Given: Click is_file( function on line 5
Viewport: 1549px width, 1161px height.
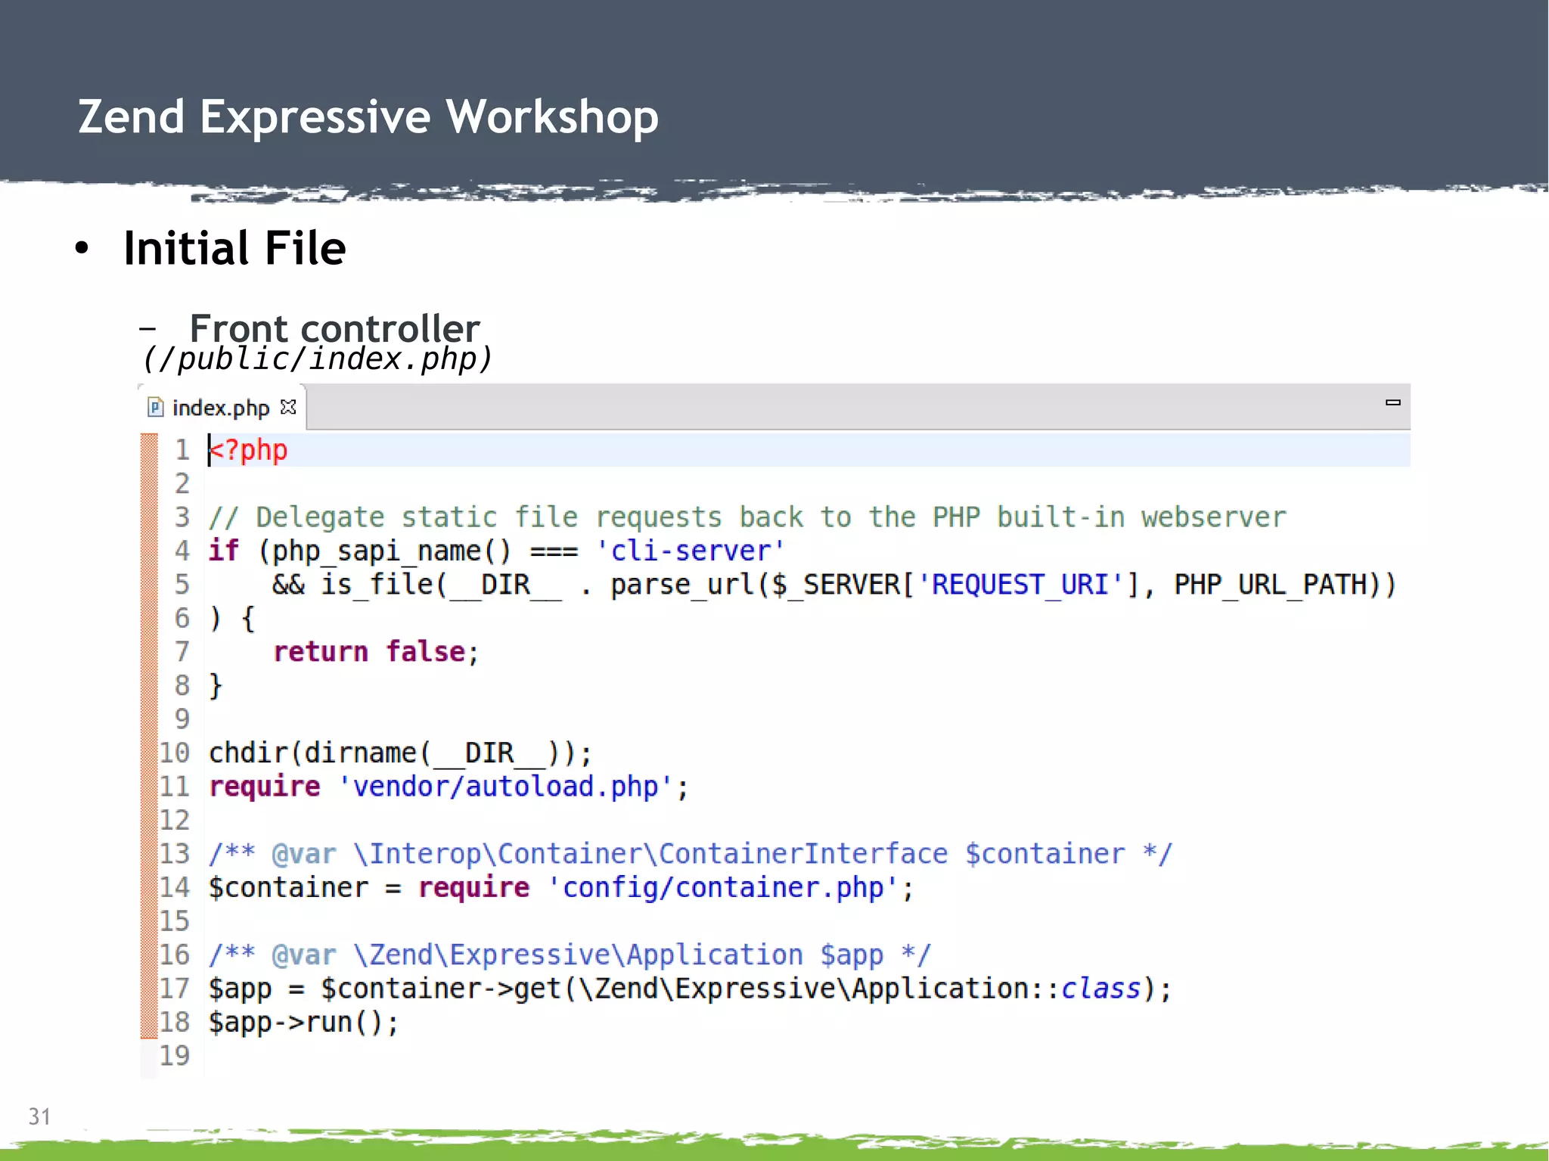Looking at the screenshot, I should point(384,585).
